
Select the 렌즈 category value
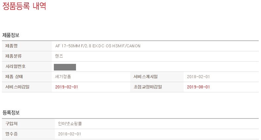(x=59, y=56)
